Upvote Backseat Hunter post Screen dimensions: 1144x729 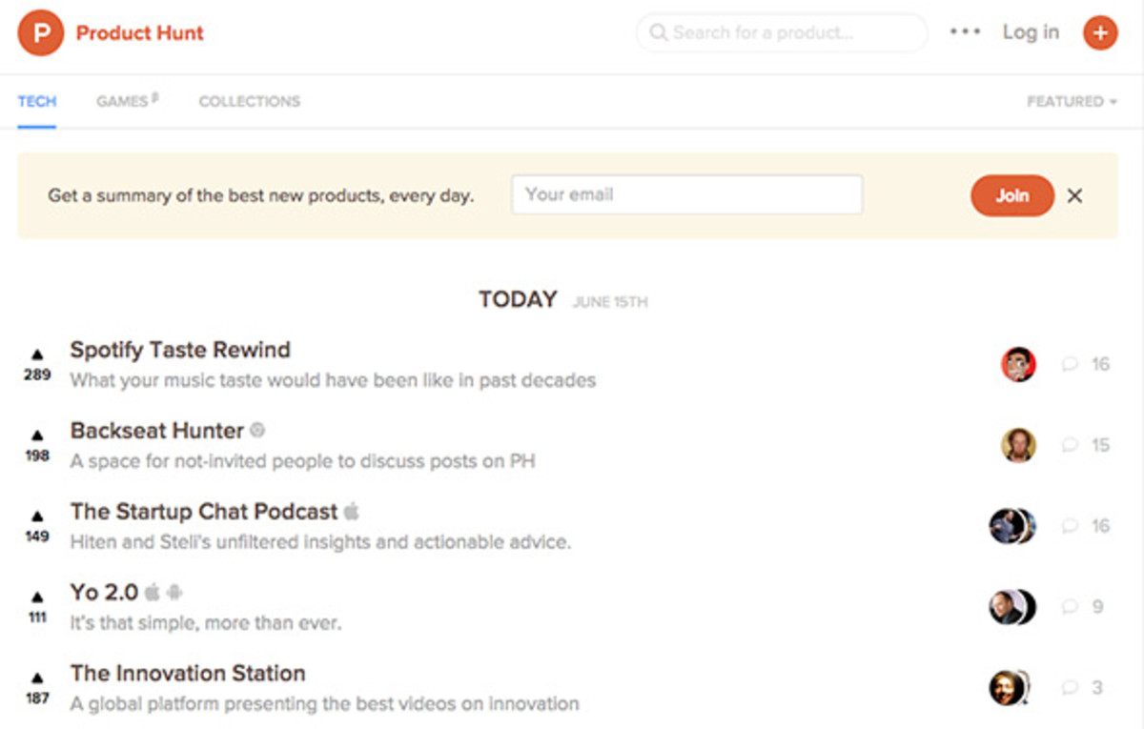37,436
